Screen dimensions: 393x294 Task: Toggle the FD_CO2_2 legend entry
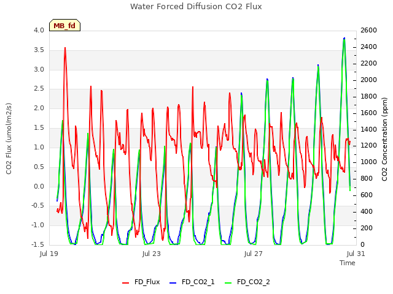point(247,282)
